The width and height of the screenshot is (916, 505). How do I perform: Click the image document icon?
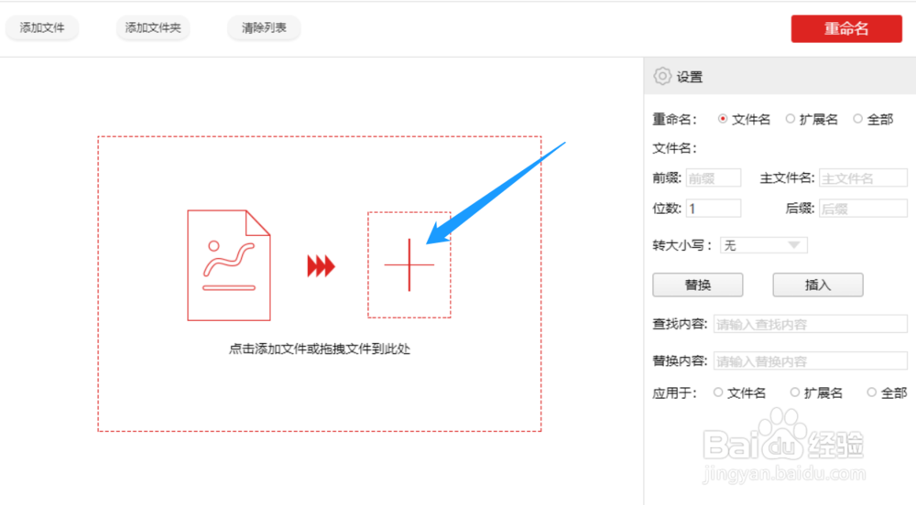[229, 265]
